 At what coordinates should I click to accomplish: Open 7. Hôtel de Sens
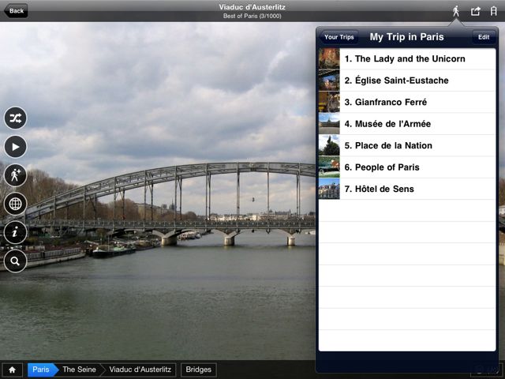click(x=407, y=189)
